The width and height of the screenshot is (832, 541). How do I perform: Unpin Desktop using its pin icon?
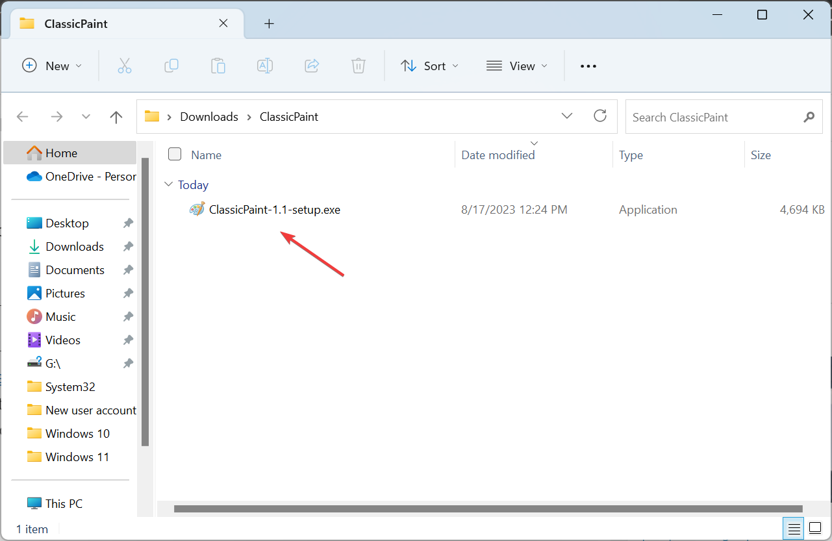coord(128,223)
